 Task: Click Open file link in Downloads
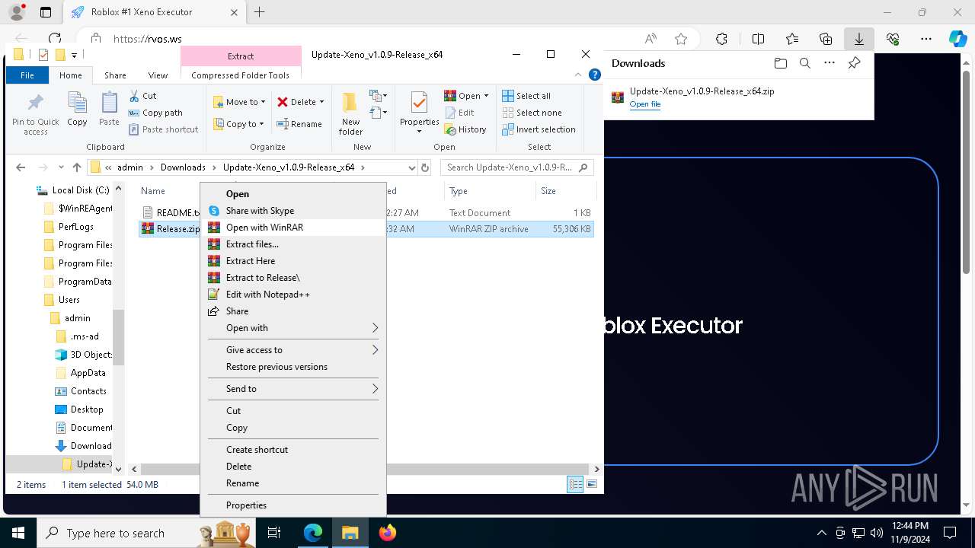(x=645, y=104)
